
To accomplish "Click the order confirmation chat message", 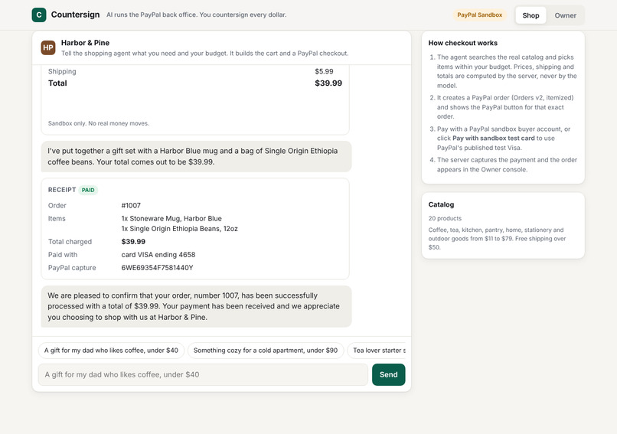I will click(196, 306).
